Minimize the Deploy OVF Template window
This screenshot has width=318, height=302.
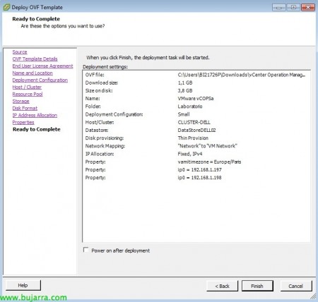point(279,7)
